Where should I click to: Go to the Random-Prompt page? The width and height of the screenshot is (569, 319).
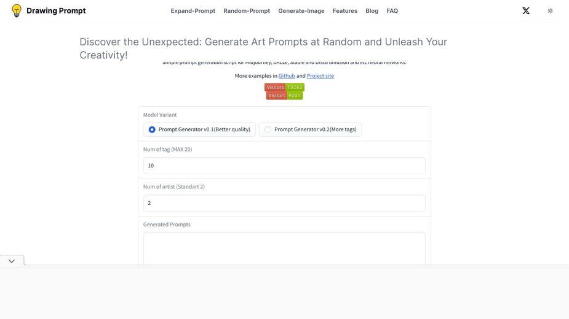(x=247, y=11)
